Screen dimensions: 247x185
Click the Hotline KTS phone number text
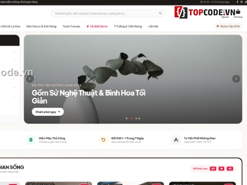[x=198, y=142]
